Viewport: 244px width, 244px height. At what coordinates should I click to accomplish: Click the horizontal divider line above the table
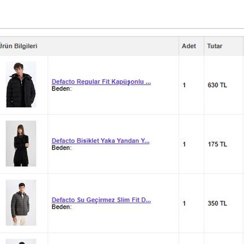click(x=122, y=29)
